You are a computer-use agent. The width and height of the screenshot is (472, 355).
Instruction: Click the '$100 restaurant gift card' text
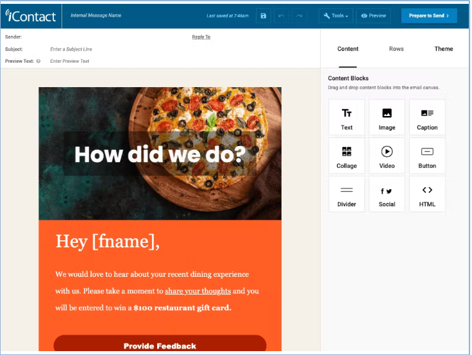(x=182, y=308)
